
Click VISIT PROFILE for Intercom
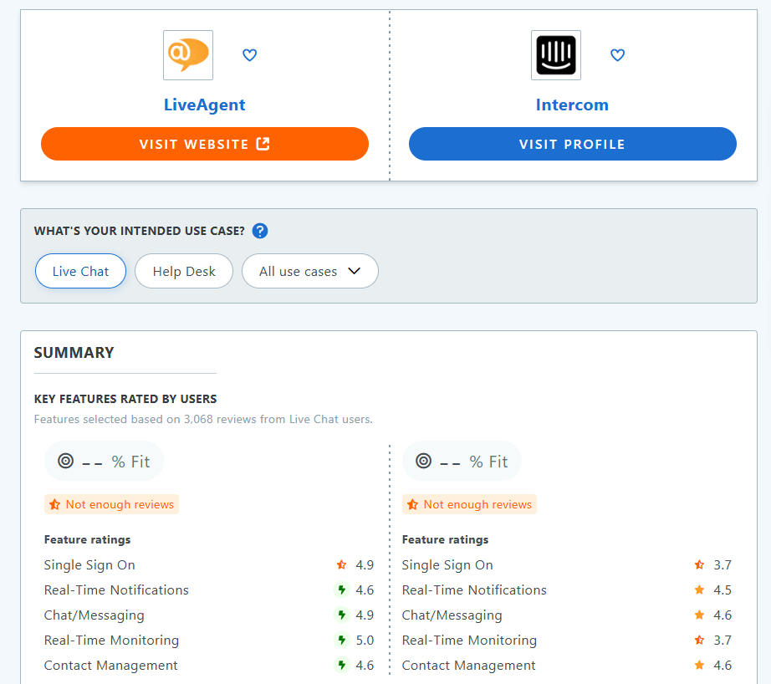(x=572, y=144)
